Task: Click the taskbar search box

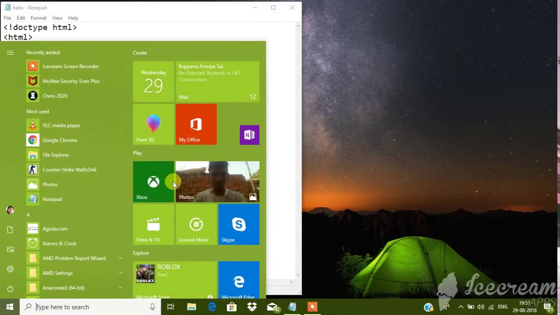Action: click(90, 307)
